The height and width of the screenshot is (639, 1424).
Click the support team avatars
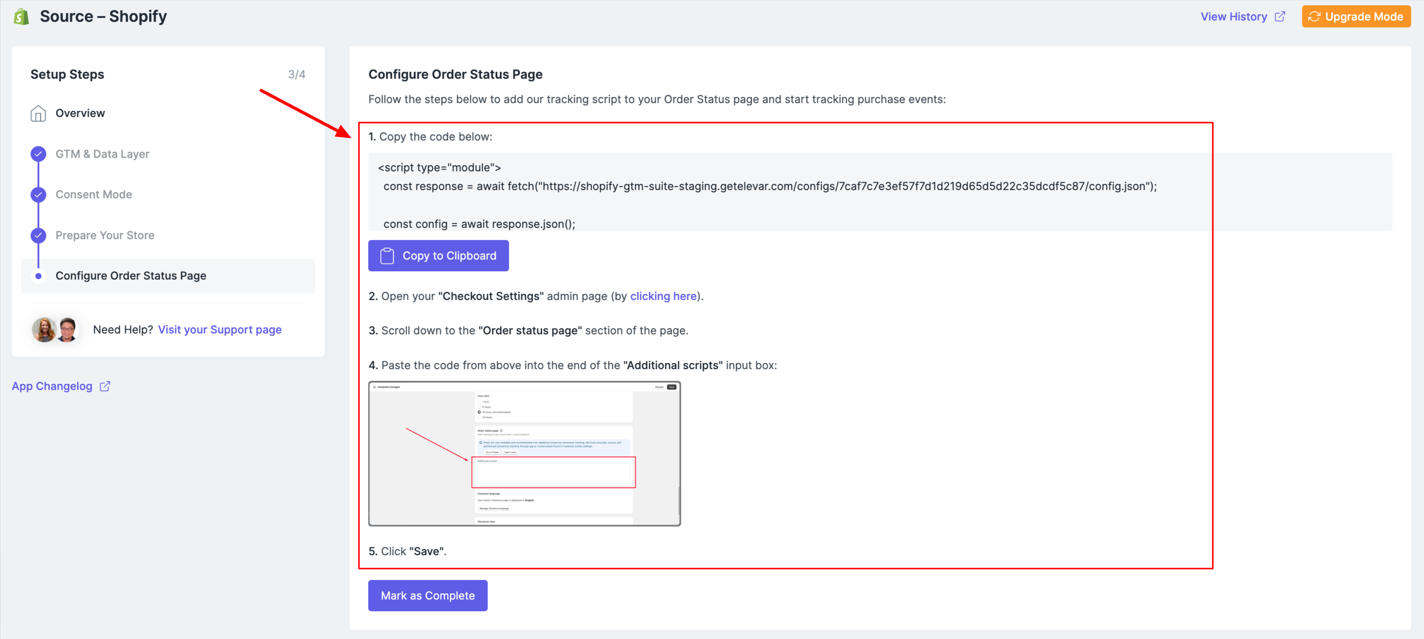(x=55, y=329)
